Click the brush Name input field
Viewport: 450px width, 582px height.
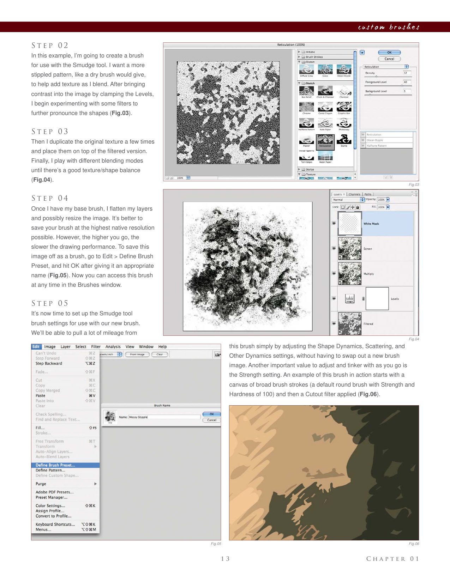[164, 417]
